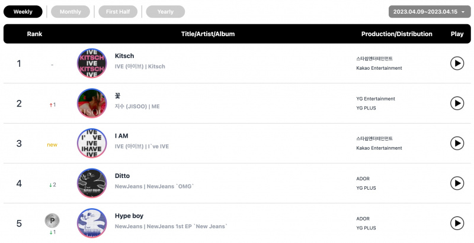
Task: Open the Kitsch album cover thumbnail
Action: coord(92,63)
